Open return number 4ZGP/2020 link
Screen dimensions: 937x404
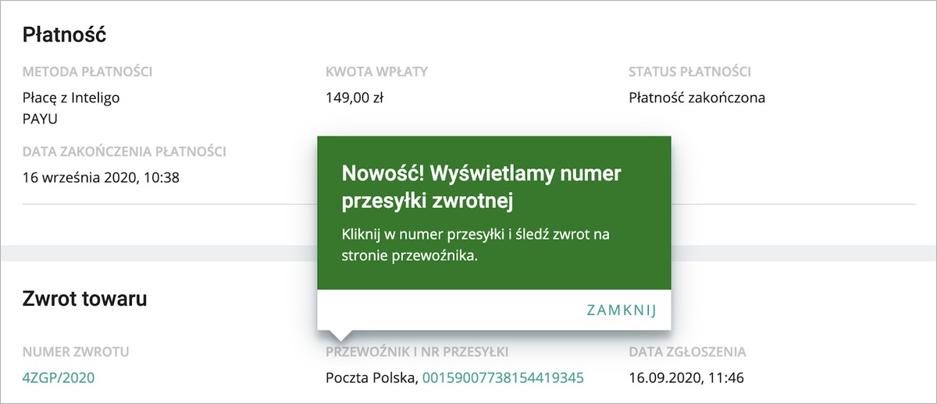pos(59,378)
